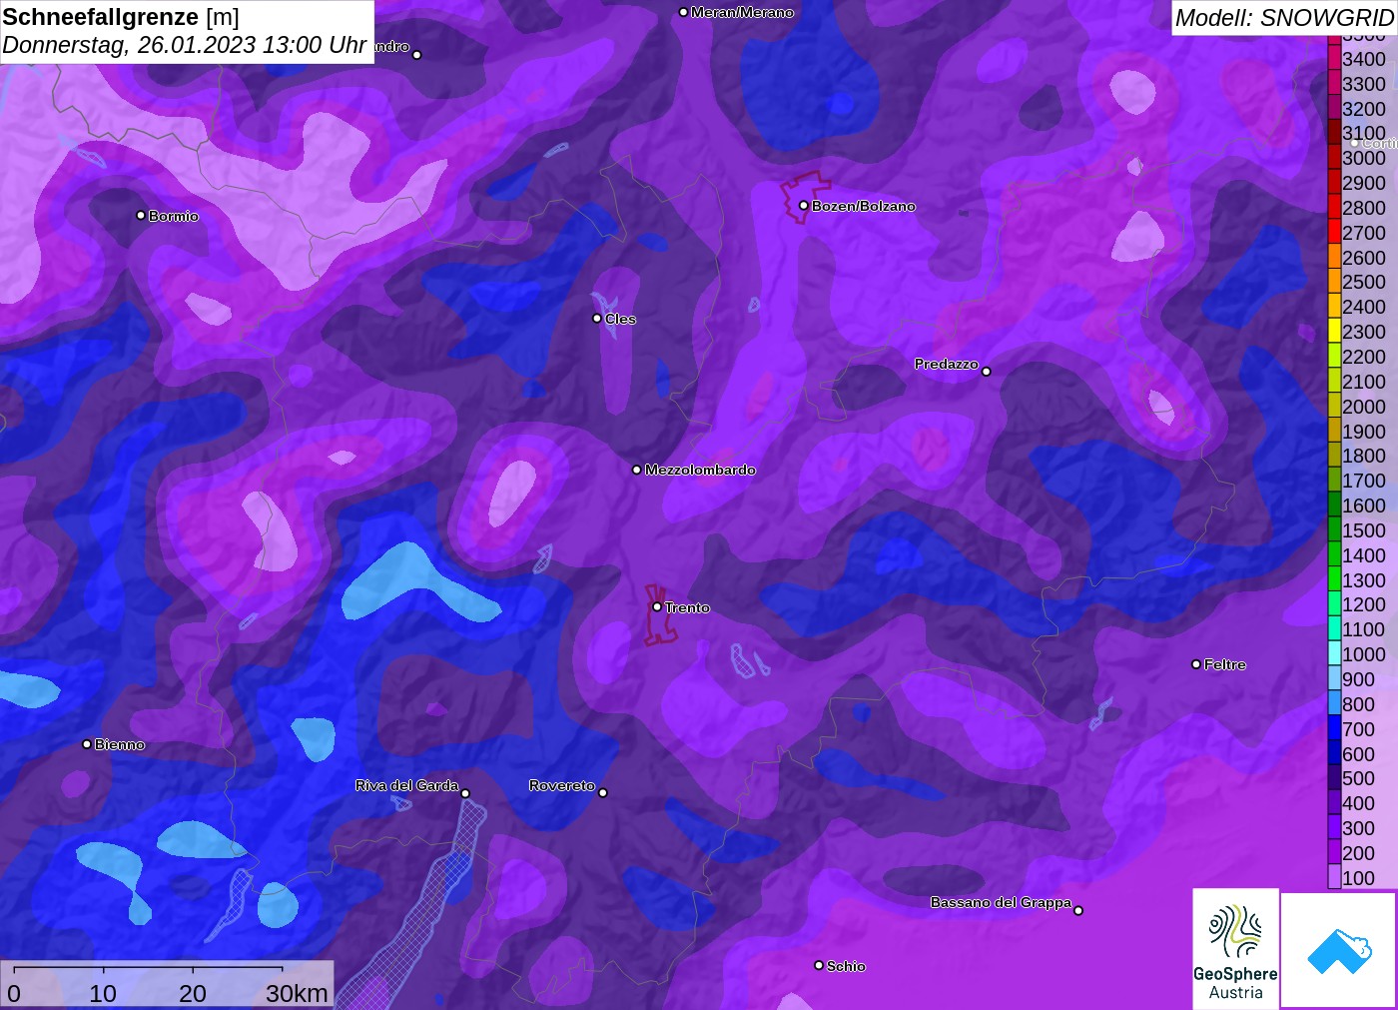Click the Meran/Merano city marker
This screenshot has width=1398, height=1010.
point(683,12)
